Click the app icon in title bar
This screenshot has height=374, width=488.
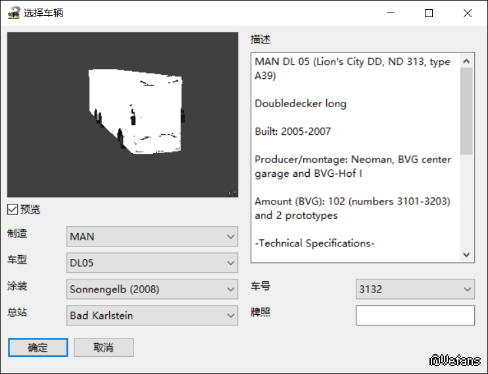[x=13, y=13]
